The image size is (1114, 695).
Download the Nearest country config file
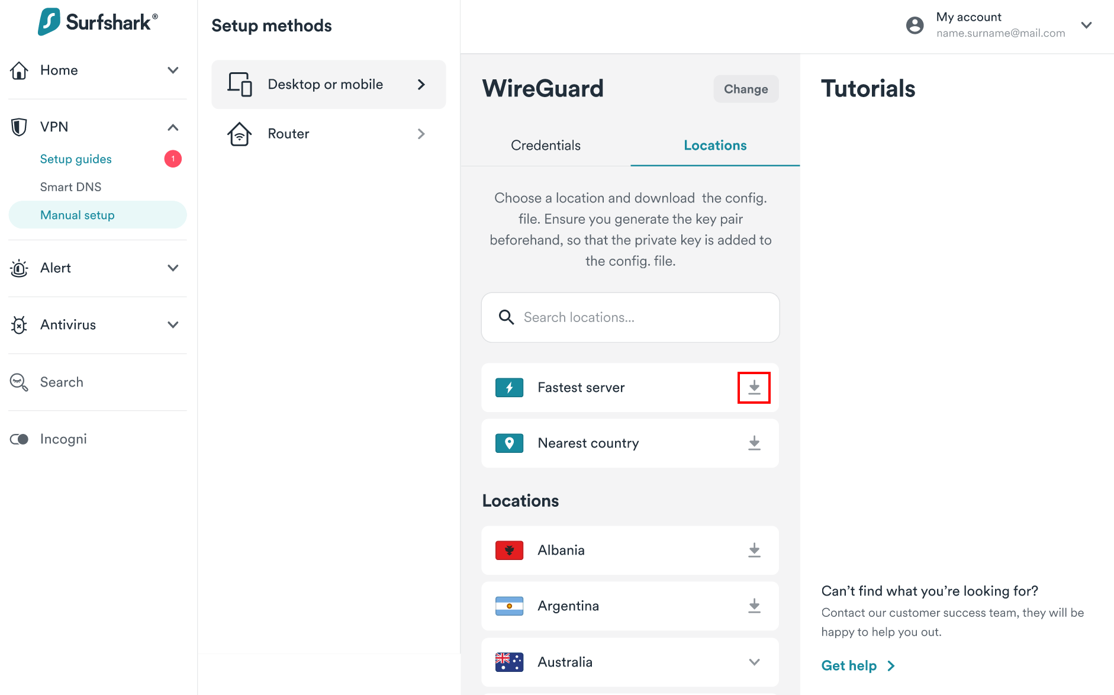(x=754, y=443)
